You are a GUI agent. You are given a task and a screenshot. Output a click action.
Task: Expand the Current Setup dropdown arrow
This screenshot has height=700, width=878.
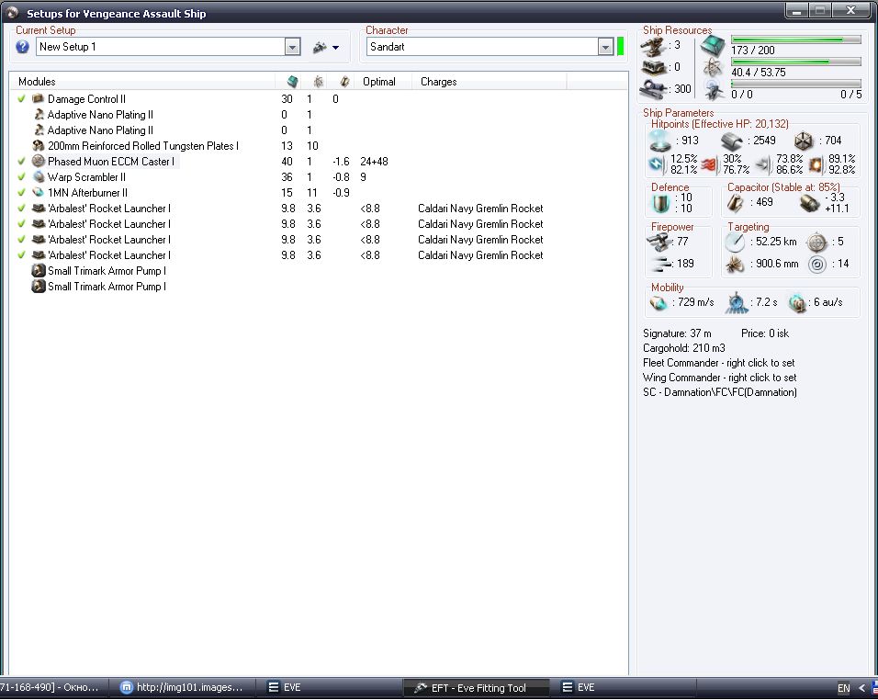[292, 47]
